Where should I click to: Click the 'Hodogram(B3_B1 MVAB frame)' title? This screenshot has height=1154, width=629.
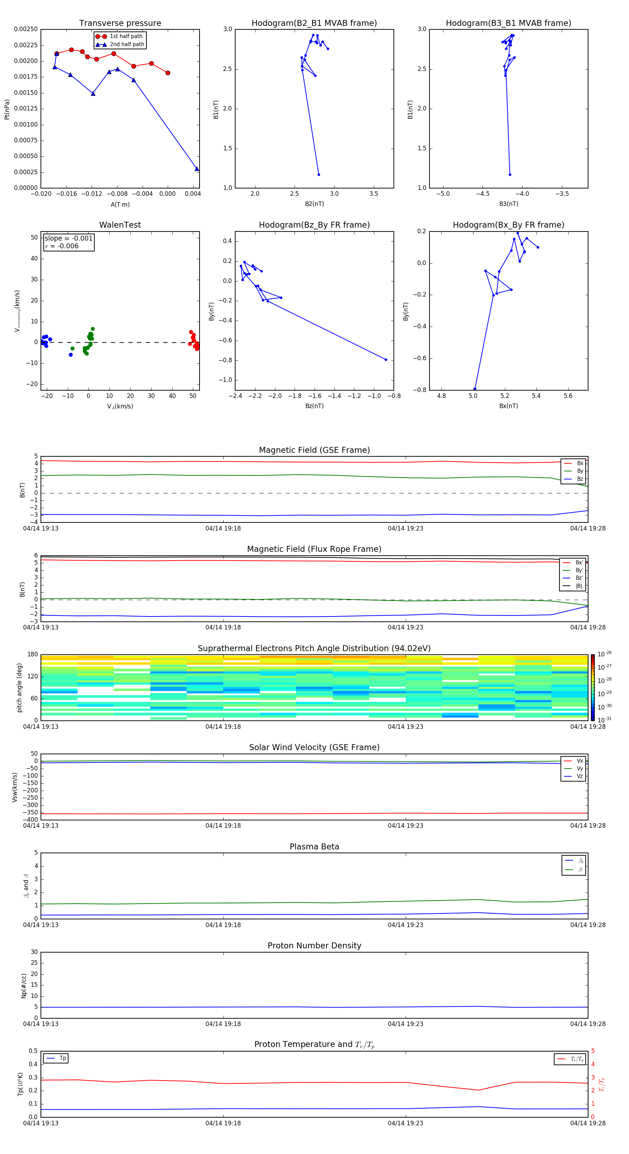[508, 23]
